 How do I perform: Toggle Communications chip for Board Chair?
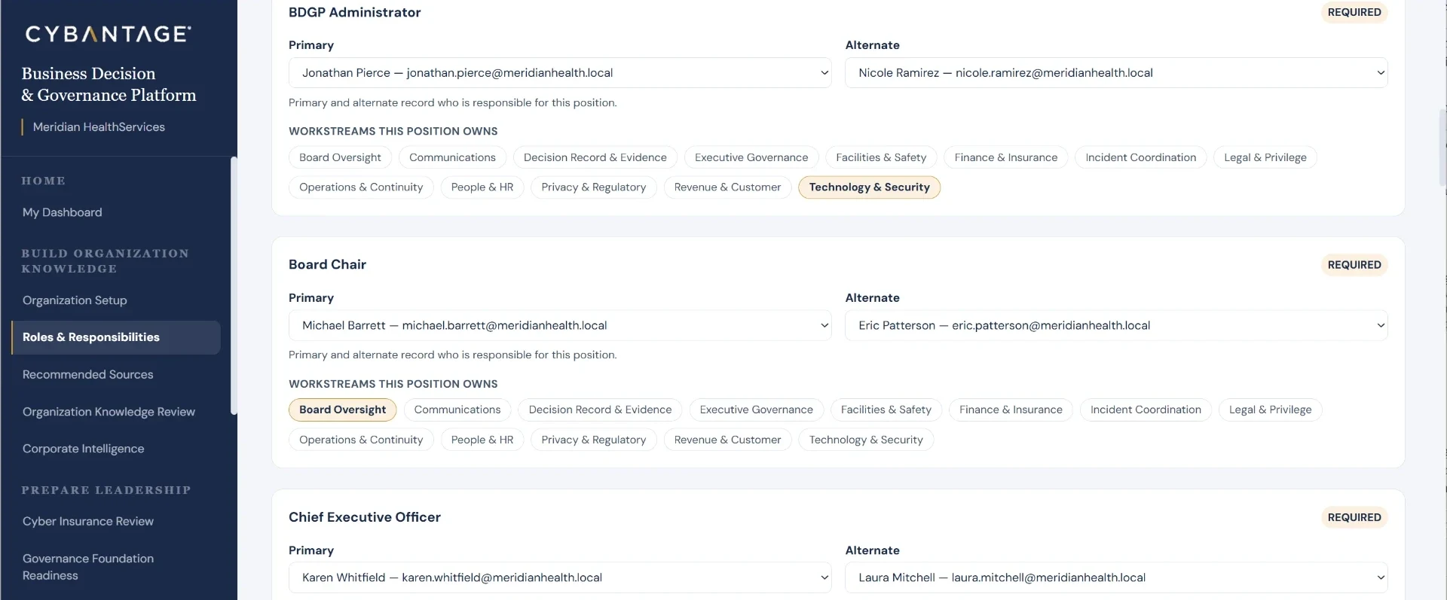click(457, 410)
